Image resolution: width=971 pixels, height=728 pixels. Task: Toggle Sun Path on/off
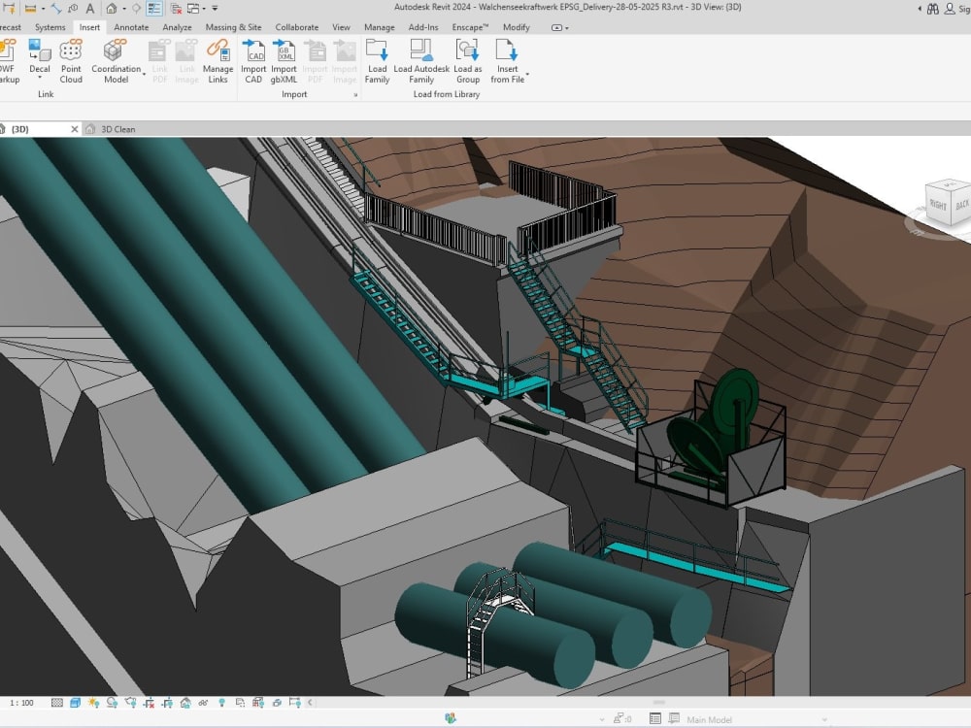93,703
